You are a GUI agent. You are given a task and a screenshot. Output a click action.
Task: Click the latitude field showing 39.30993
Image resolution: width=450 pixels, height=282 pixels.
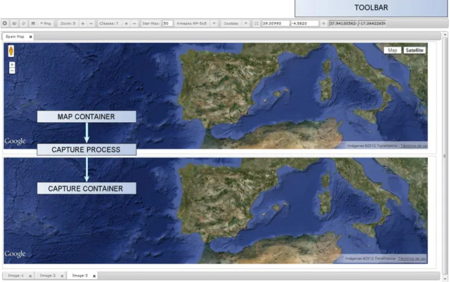point(276,24)
